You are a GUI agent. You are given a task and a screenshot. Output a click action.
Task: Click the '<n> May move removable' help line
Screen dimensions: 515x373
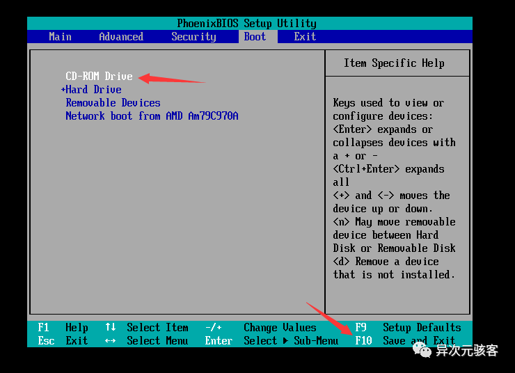[394, 221]
